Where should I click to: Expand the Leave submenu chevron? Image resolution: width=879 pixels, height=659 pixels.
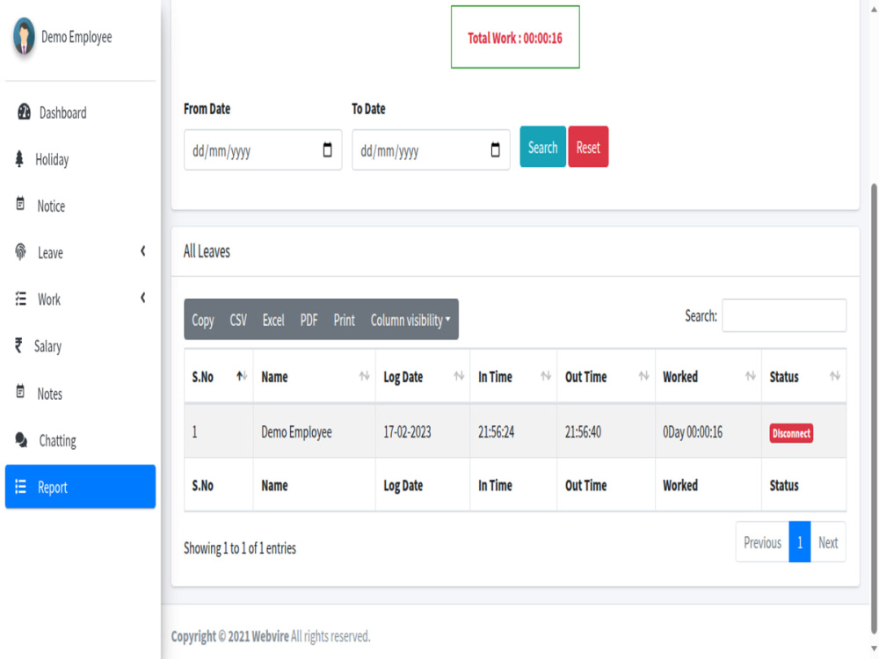[x=143, y=251]
